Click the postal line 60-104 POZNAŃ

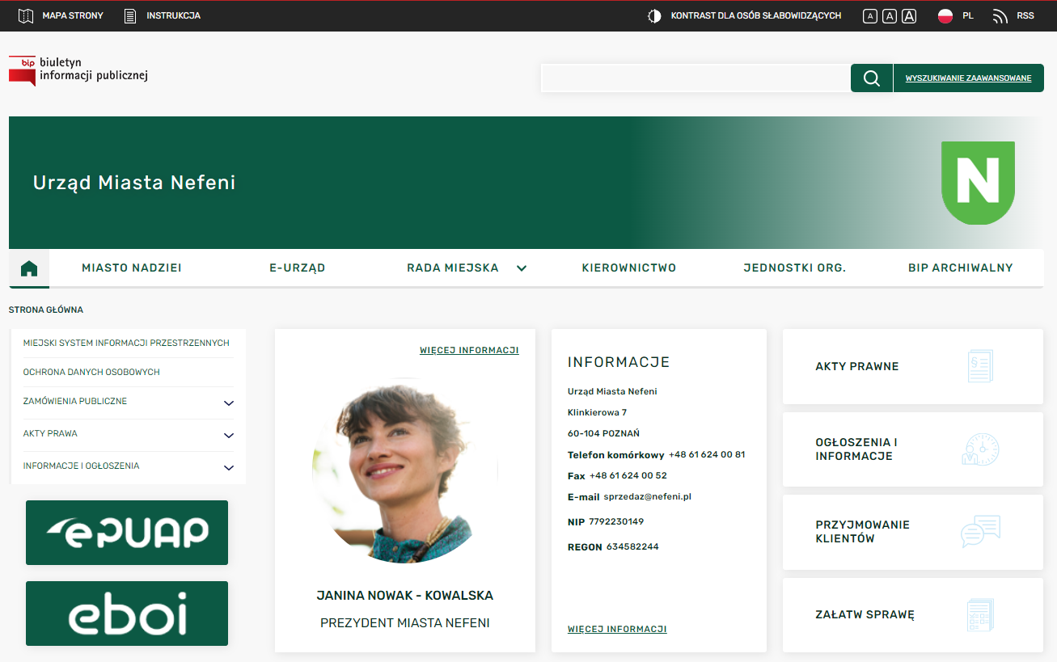pos(603,434)
